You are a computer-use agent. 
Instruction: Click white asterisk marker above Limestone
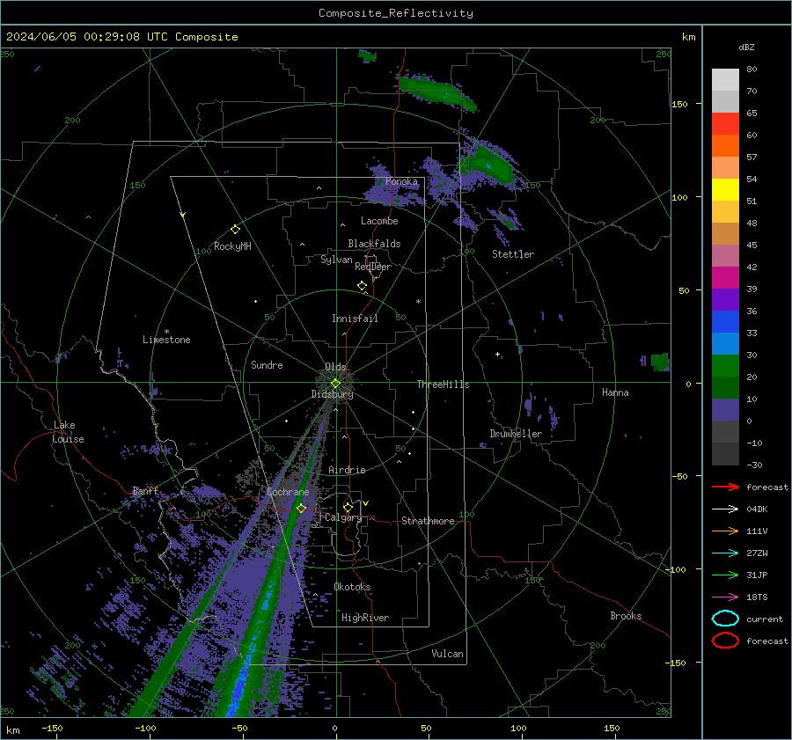[166, 332]
